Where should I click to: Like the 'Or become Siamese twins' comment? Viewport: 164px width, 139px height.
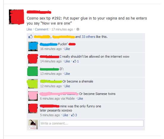coord(80,98)
